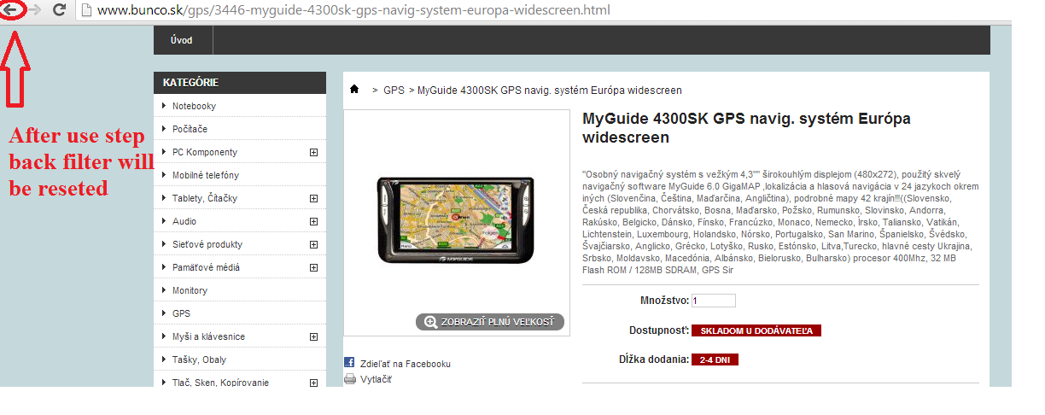Click the Dĺžka dodania label
Viewport: 1045px width, 415px height.
[x=654, y=359]
